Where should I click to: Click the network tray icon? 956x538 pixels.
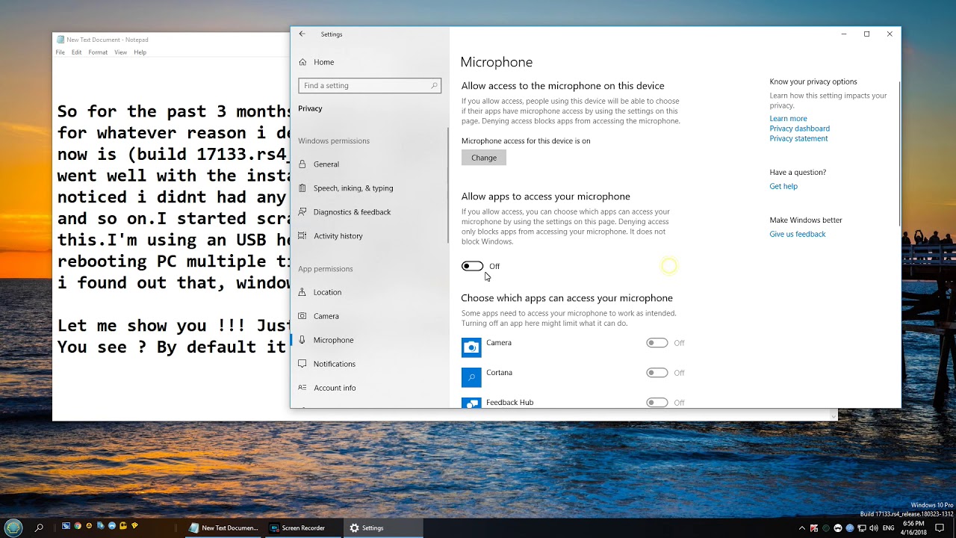[862, 528]
